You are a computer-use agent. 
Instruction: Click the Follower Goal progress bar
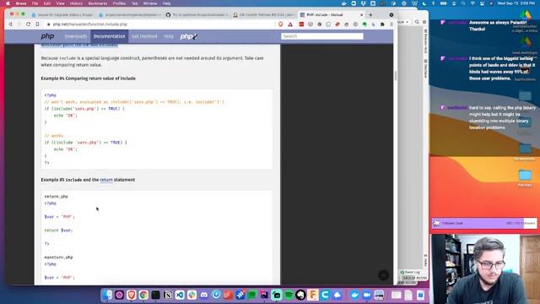(484, 223)
